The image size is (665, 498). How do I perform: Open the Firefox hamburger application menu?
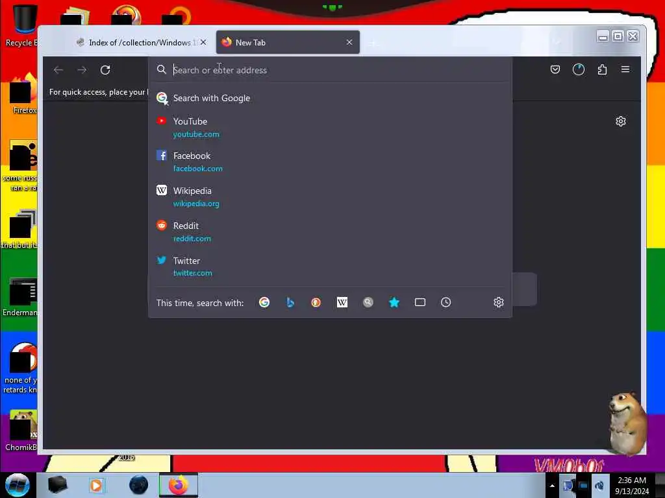point(625,69)
